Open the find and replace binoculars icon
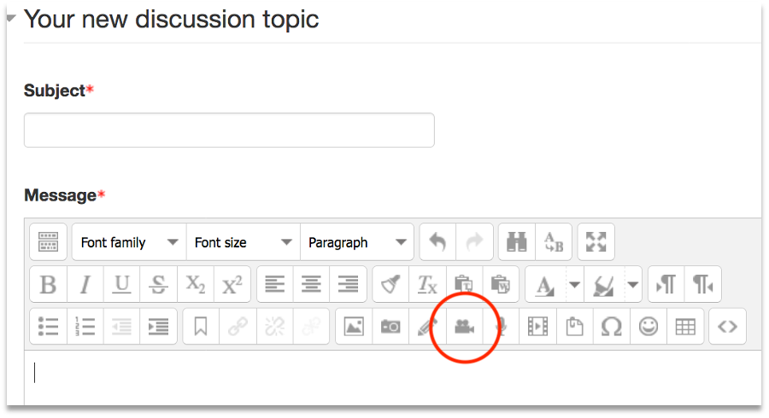This screenshot has height=418, width=769. (515, 242)
